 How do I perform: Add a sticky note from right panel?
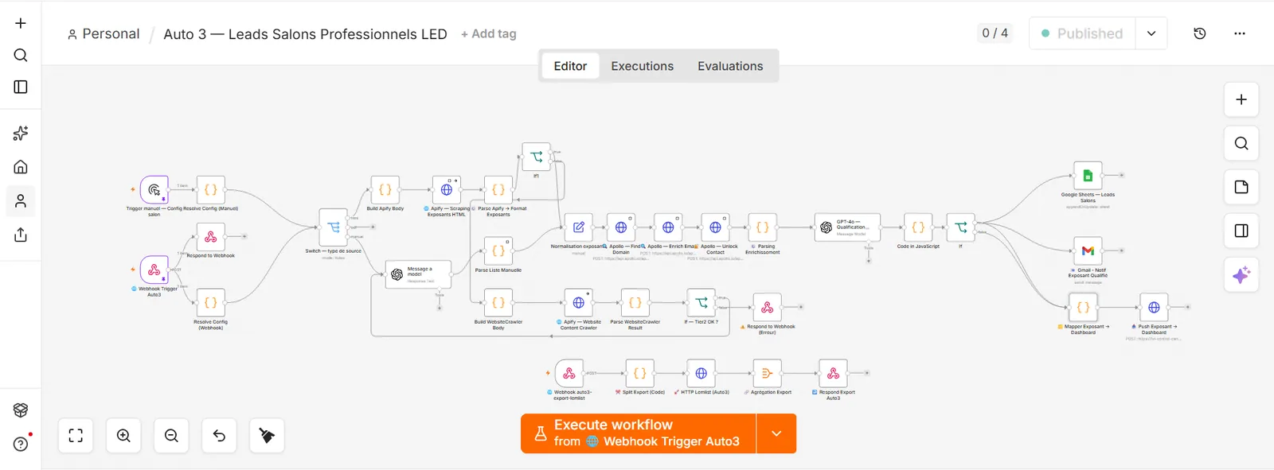[1241, 187]
